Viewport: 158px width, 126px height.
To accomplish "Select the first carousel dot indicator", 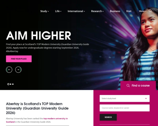I will pos(8,84).
